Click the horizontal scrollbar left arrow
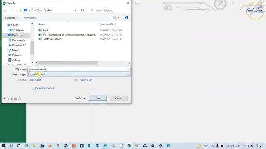The width and height of the screenshot is (266, 149). tap(37, 63)
